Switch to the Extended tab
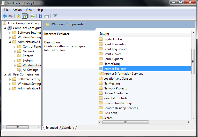Viewport: 198px width, 137px height. [52, 128]
